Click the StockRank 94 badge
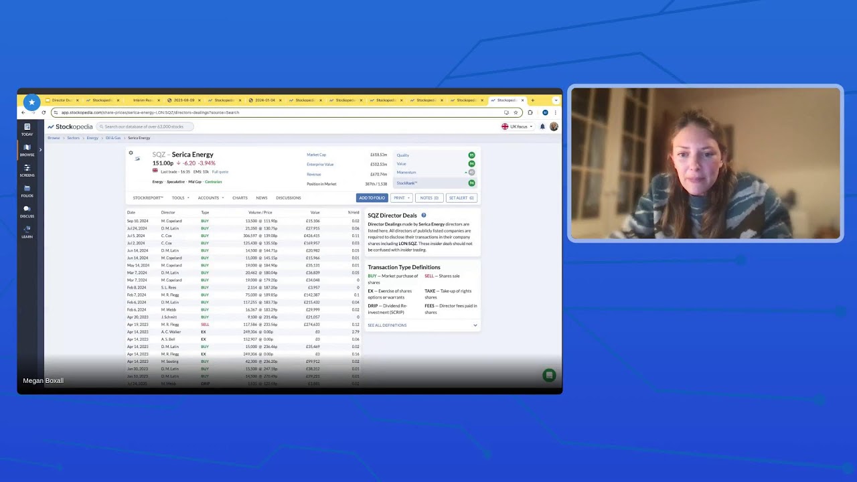The image size is (857, 482). 471,183
